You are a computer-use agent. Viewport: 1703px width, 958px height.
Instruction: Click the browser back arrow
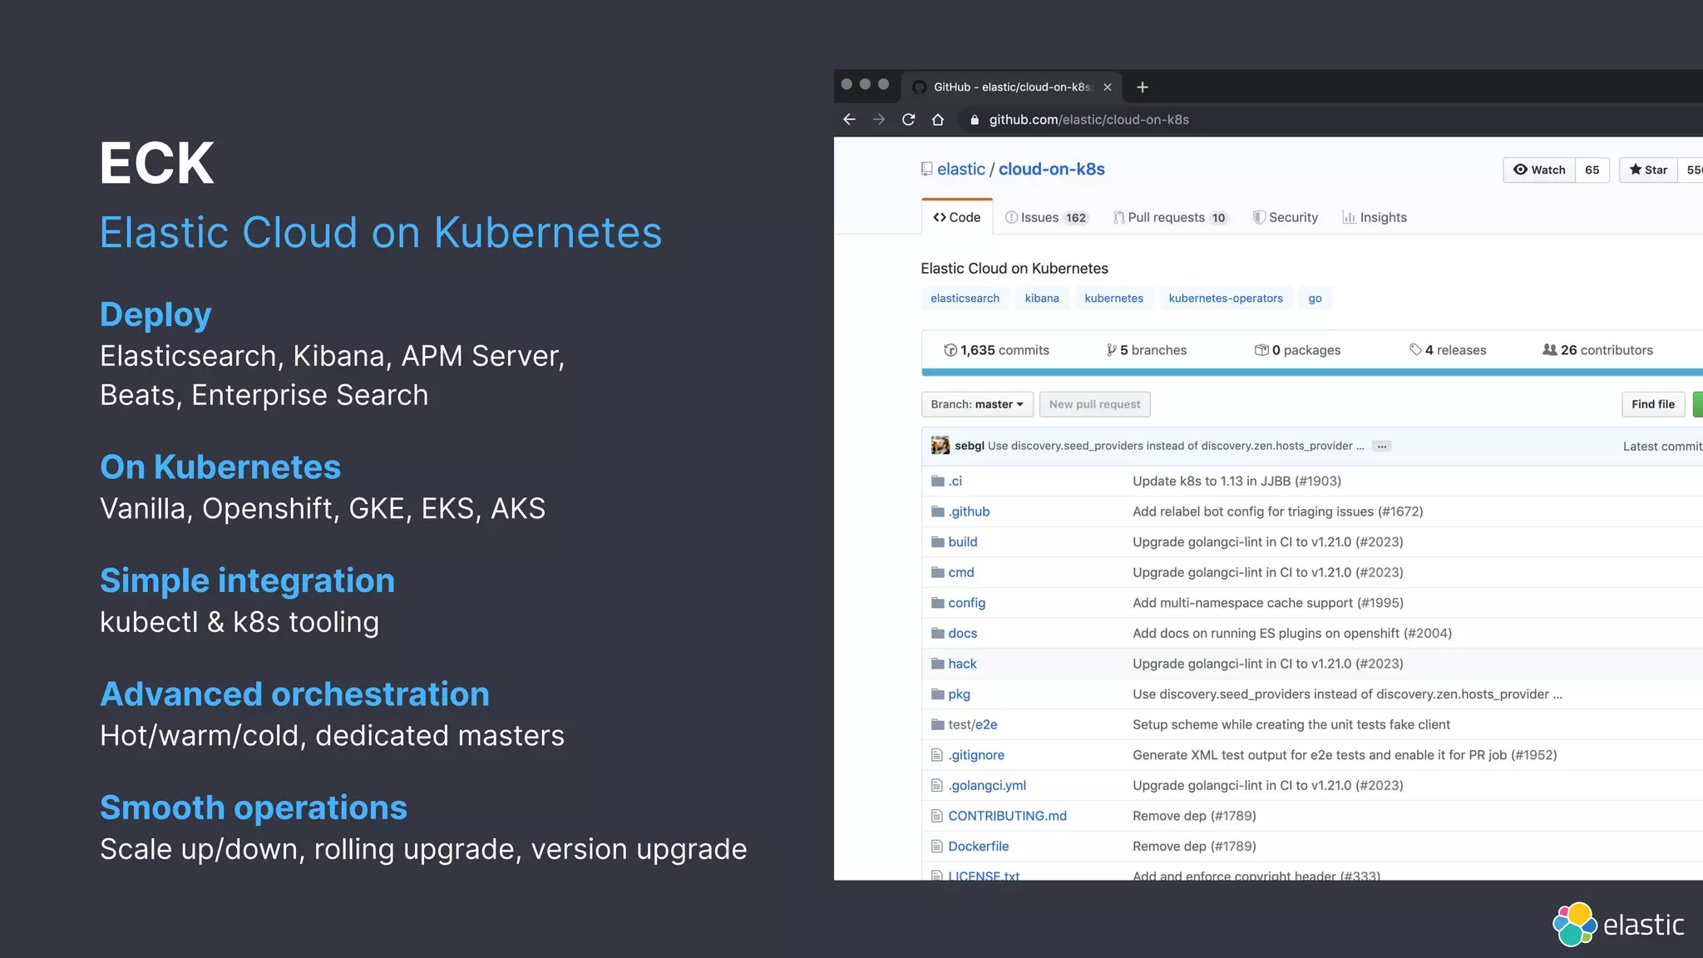[849, 120]
